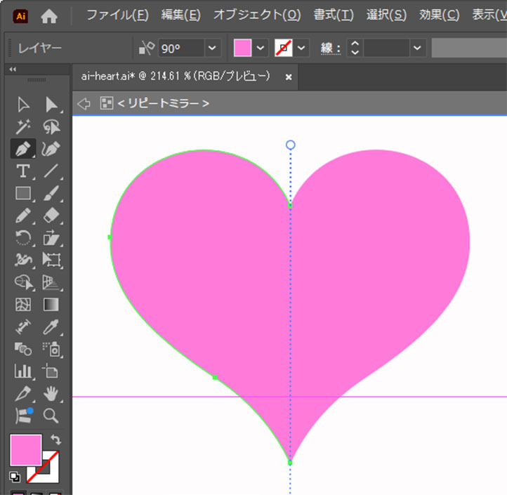The image size is (507, 495).
Task: Choose the Type tool
Action: pos(23,171)
